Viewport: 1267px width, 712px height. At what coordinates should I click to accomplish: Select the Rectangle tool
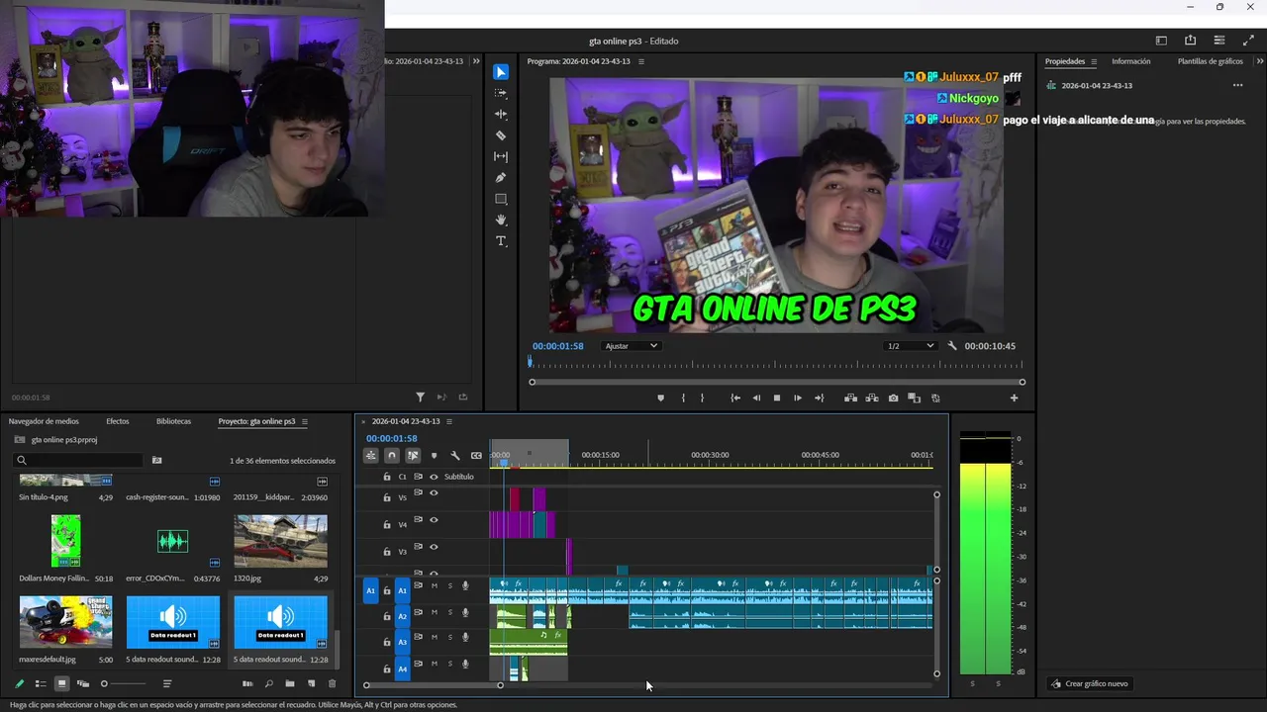[501, 199]
